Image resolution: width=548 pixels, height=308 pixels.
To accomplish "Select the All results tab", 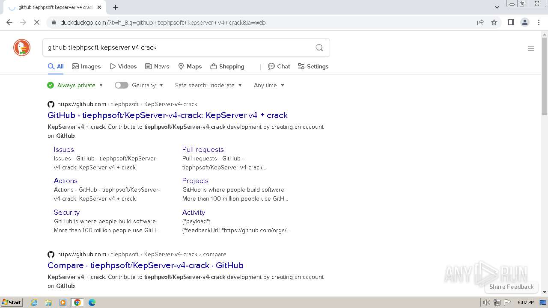I will pos(56,66).
